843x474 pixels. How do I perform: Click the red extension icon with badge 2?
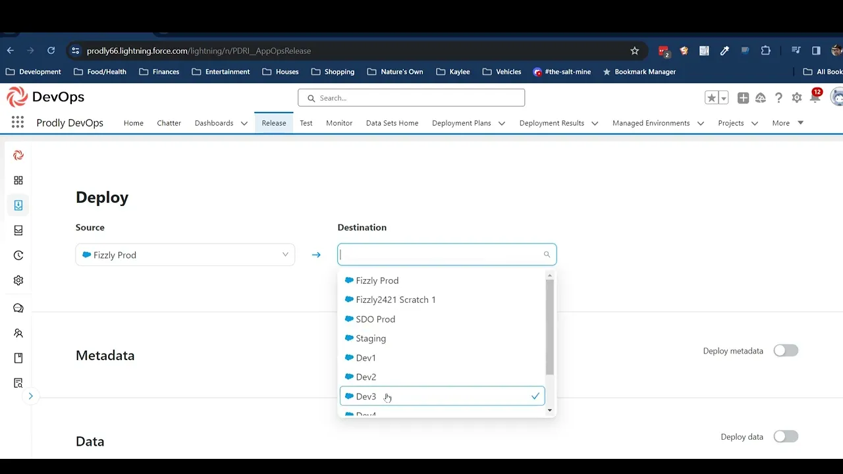(663, 51)
